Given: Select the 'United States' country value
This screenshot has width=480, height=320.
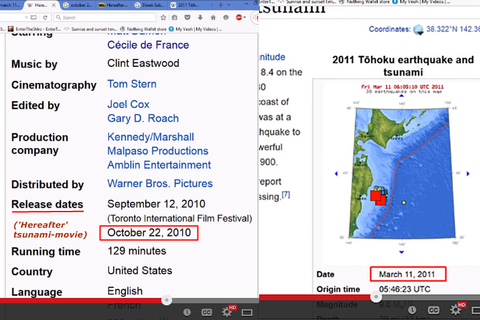Looking at the screenshot, I should [x=140, y=270].
